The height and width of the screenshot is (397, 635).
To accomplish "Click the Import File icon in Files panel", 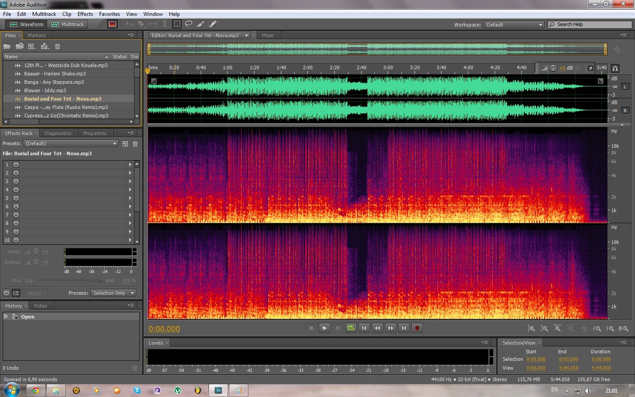I will tap(19, 46).
